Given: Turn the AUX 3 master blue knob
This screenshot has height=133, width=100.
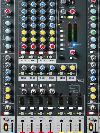Looking at the screenshot, I should pos(43,68).
